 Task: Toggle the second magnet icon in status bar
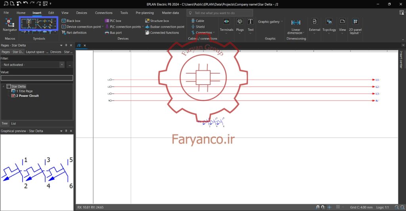[x=323, y=207]
